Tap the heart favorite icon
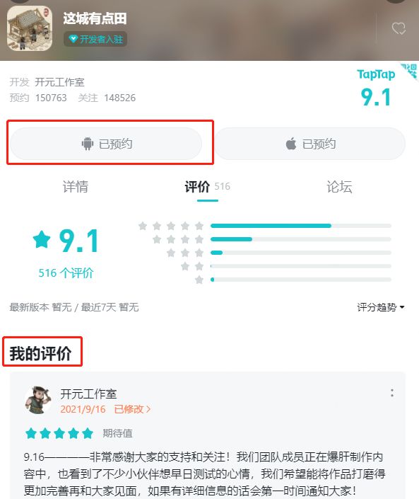Image resolution: width=419 pixels, height=499 pixels. (x=399, y=28)
